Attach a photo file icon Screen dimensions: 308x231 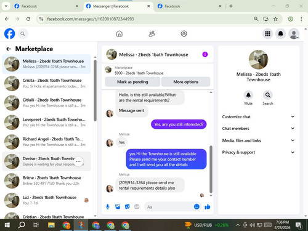(x=118, y=207)
